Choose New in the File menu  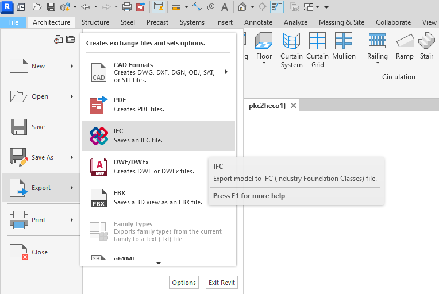(x=41, y=66)
